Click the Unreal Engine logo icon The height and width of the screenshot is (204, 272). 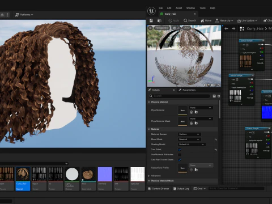tap(151, 11)
